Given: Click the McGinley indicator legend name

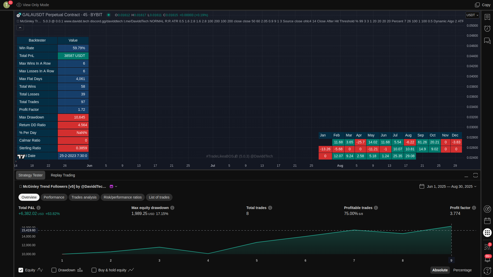Looking at the screenshot, I should [31, 21].
